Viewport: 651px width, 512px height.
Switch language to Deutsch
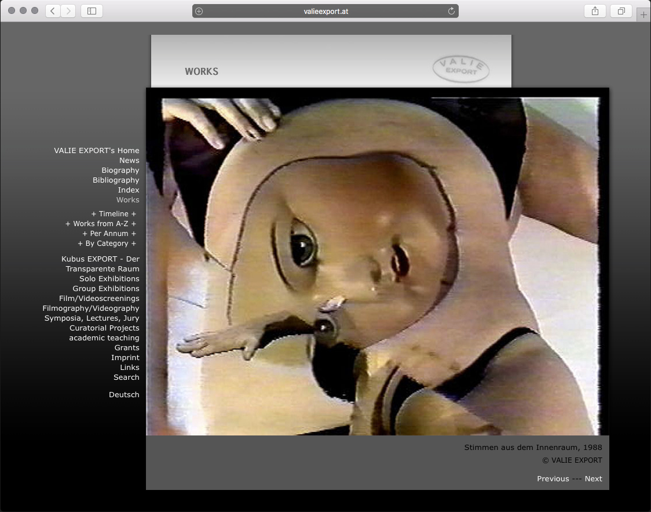(x=124, y=395)
